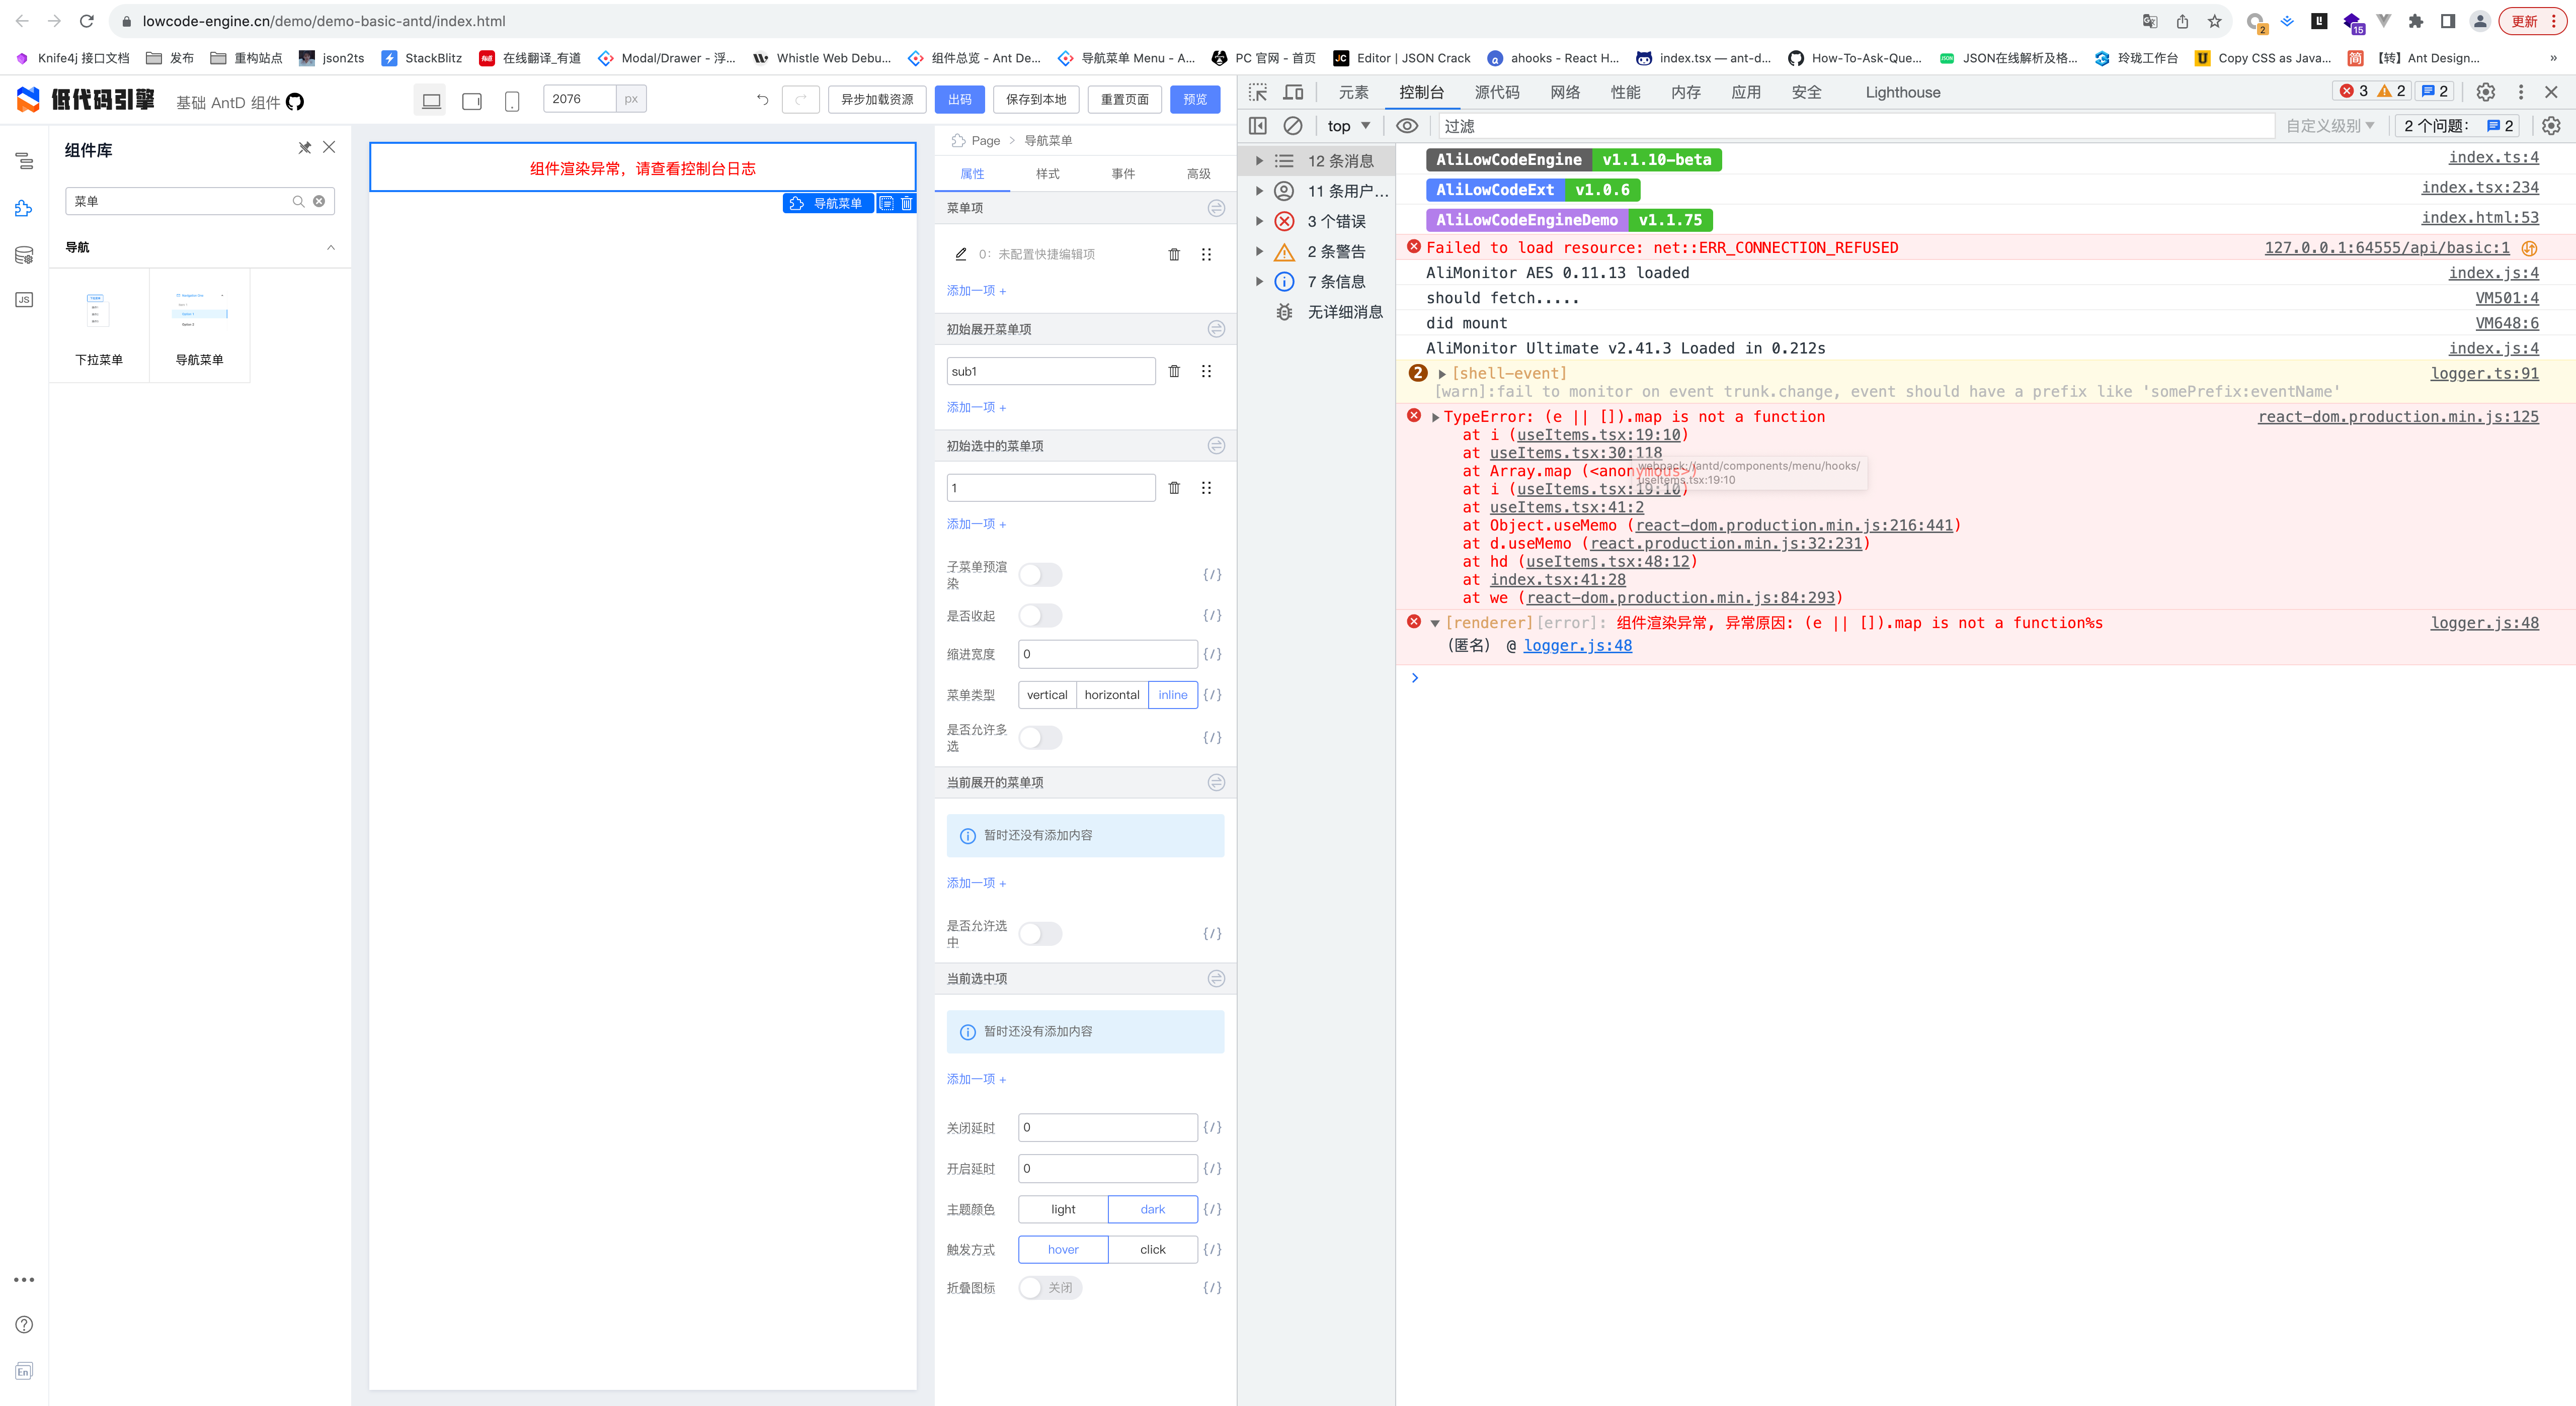Click the inspect element icon in DevTools
Image resolution: width=2576 pixels, height=1406 pixels.
click(x=1258, y=92)
